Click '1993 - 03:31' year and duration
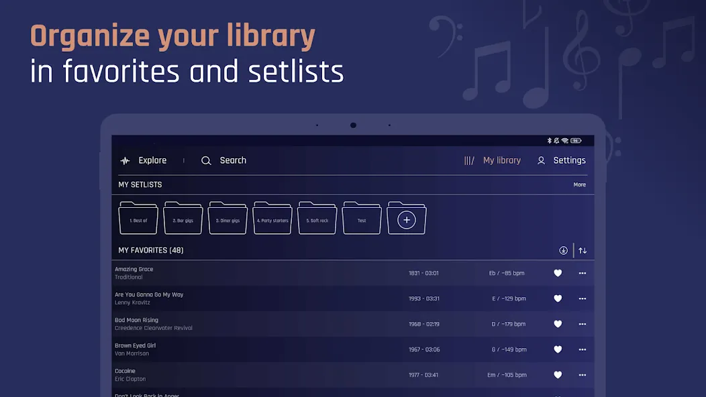This screenshot has height=397, width=706. coord(424,298)
